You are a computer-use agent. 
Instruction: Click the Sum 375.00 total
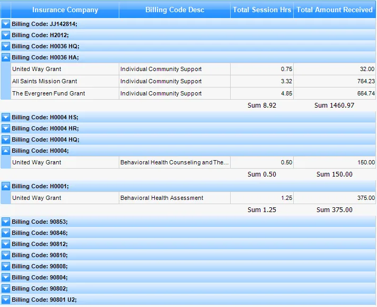pos(334,210)
